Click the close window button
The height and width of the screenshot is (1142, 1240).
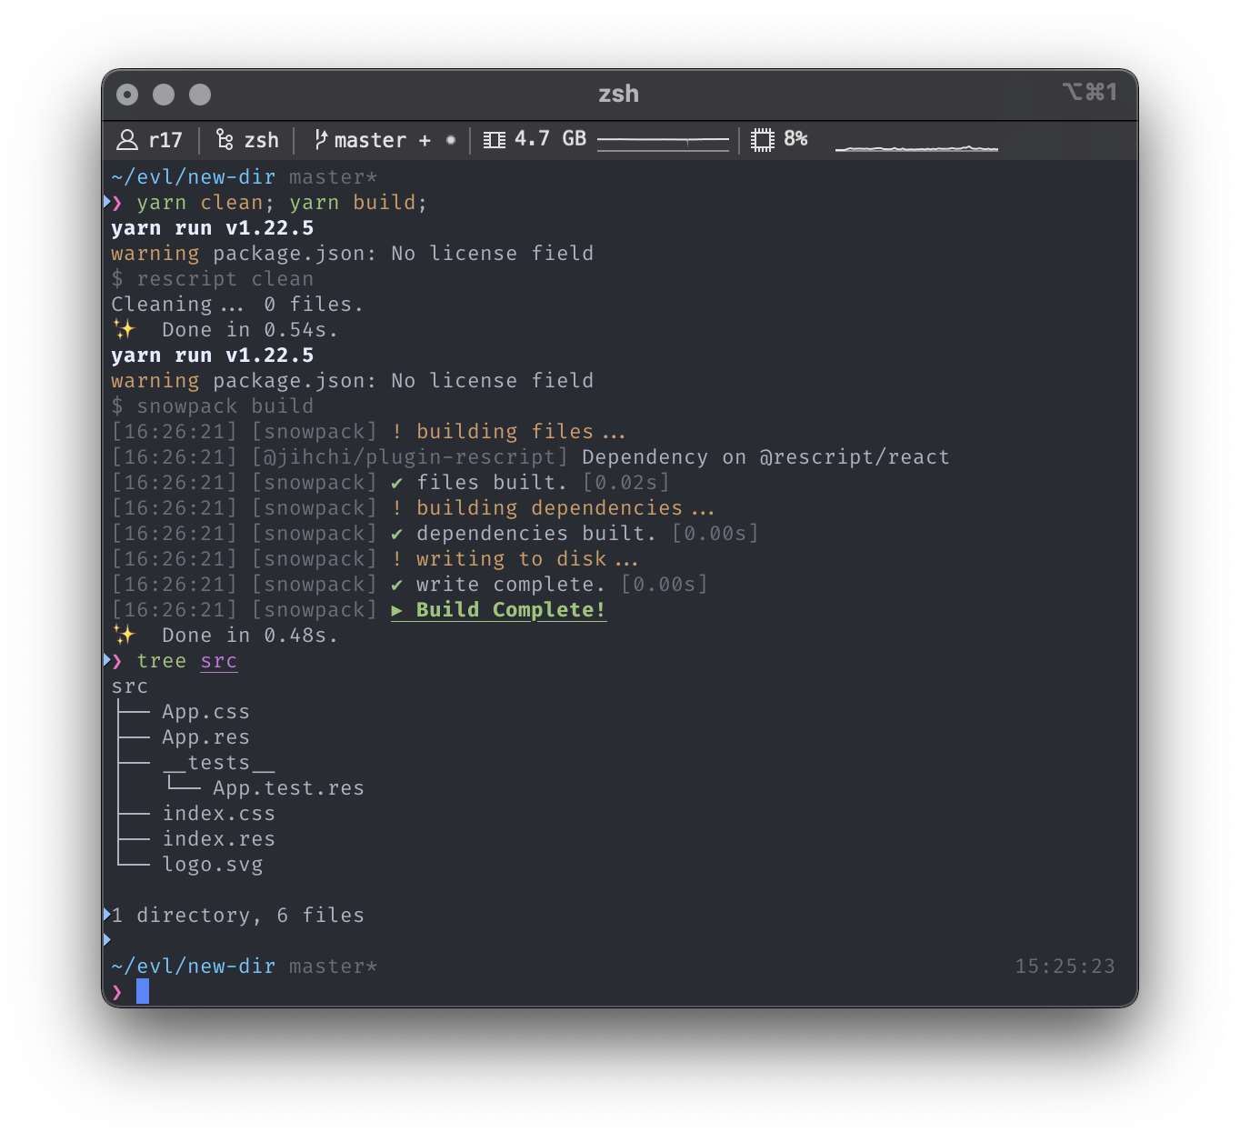point(128,95)
